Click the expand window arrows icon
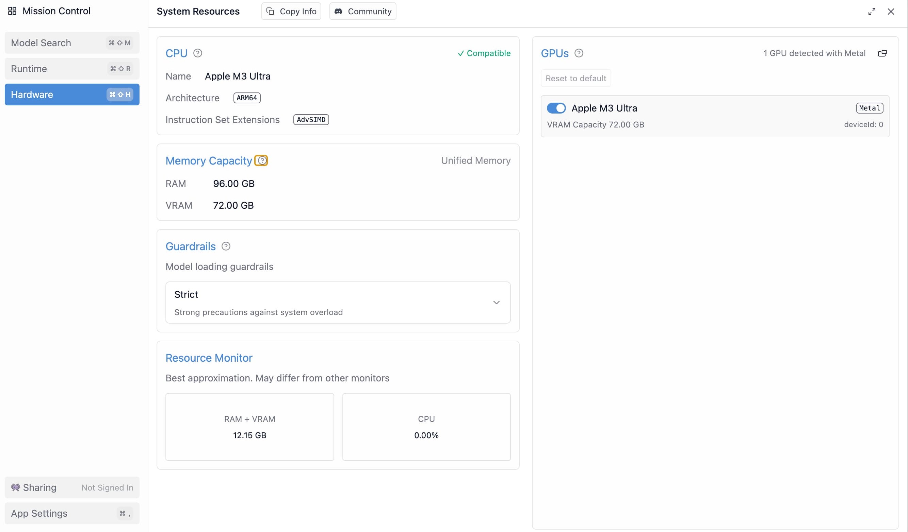 (871, 12)
